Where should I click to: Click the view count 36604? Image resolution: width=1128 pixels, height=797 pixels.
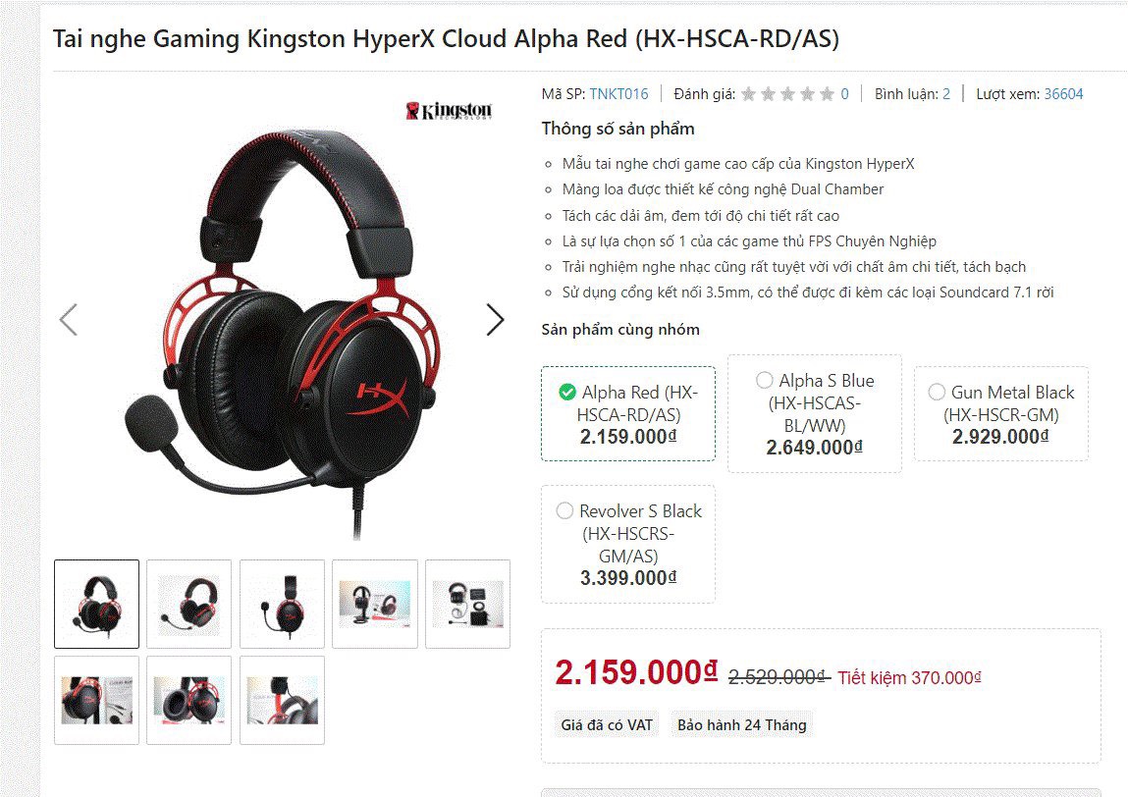pyautogui.click(x=1063, y=94)
